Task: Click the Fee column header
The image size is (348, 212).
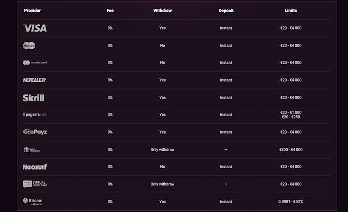Action: (110, 10)
